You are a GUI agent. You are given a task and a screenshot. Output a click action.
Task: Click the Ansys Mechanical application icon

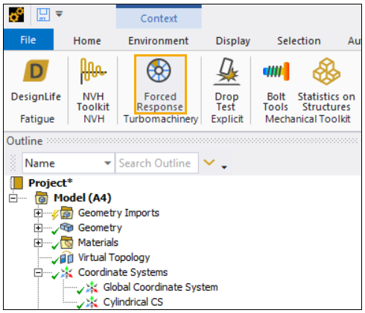click(x=16, y=15)
